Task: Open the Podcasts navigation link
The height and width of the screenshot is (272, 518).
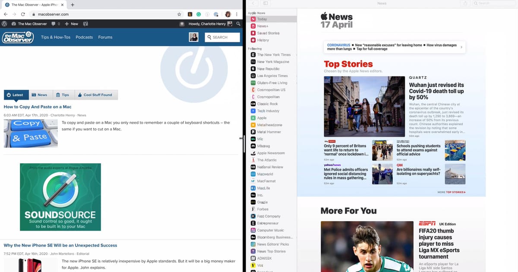Action: click(x=84, y=37)
